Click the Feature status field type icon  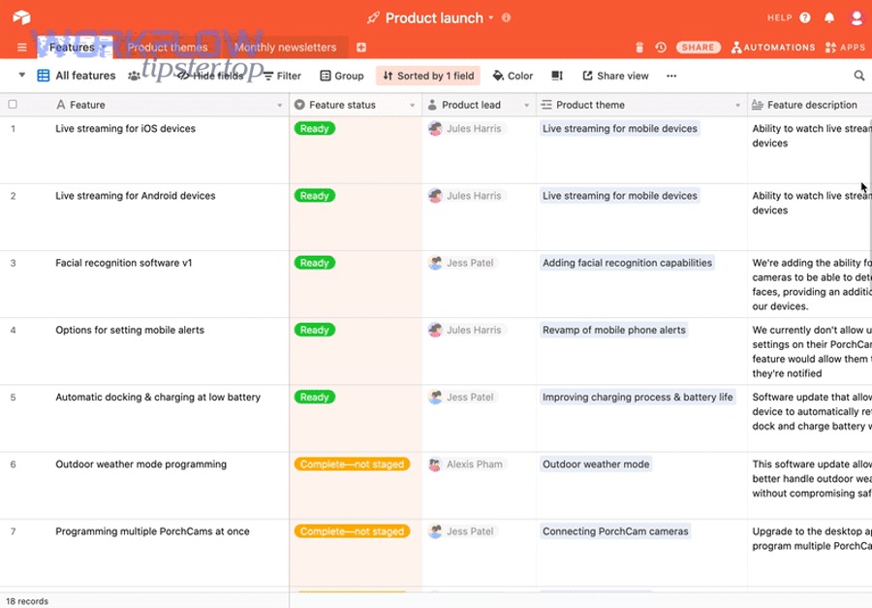299,105
